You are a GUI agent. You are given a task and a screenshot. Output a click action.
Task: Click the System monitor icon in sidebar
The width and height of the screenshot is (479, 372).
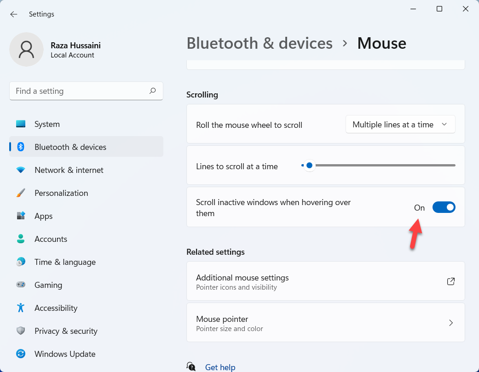(21, 124)
